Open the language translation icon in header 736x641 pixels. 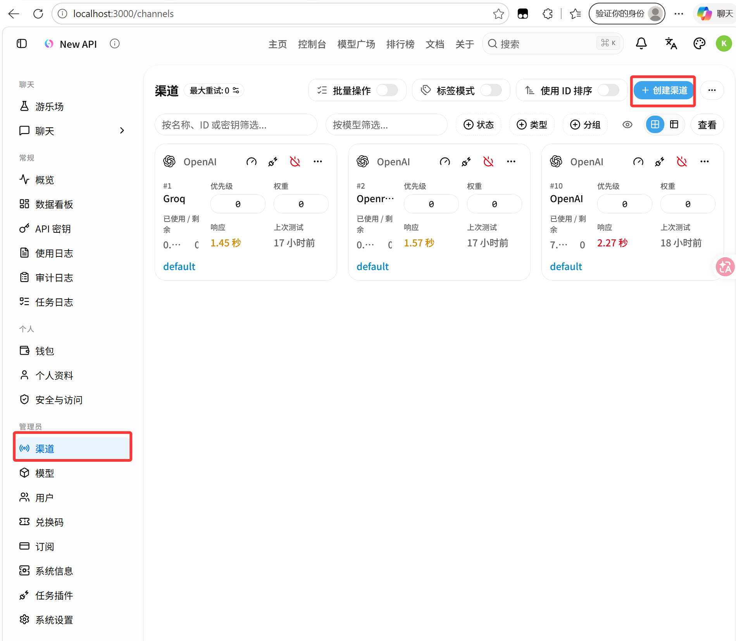tap(671, 43)
